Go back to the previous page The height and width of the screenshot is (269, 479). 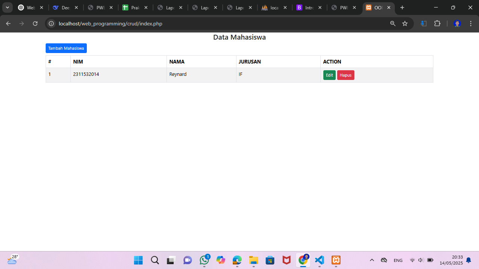click(x=8, y=23)
